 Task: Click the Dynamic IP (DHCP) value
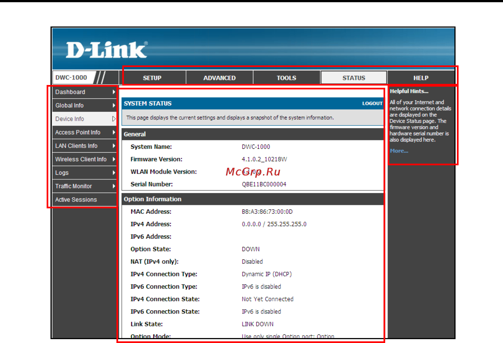tap(267, 274)
